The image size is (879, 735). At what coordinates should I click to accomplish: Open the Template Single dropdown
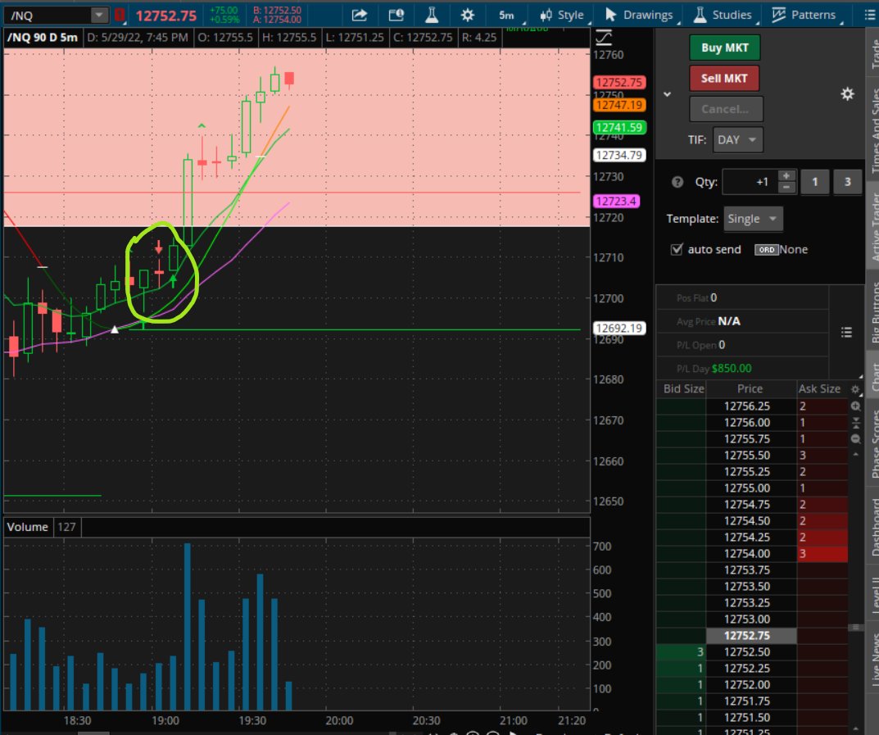[x=752, y=219]
